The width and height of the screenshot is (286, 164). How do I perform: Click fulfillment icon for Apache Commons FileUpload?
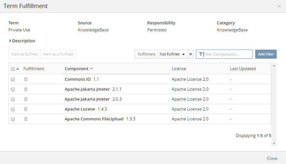[26, 119]
